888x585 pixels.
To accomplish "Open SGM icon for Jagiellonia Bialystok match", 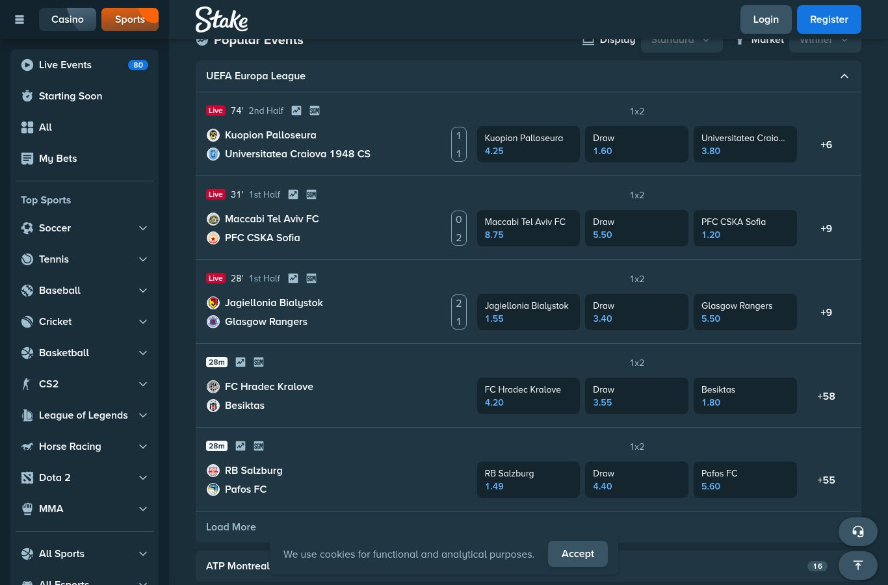I will (311, 278).
